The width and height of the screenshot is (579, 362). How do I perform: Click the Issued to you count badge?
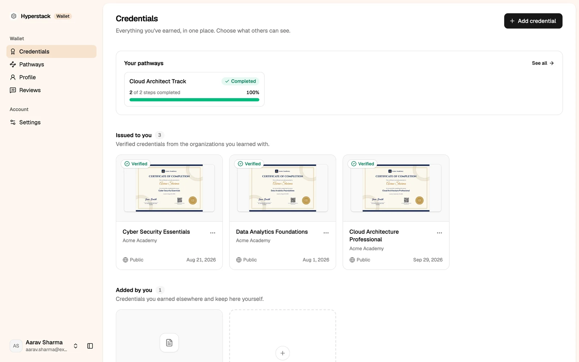coord(160,135)
